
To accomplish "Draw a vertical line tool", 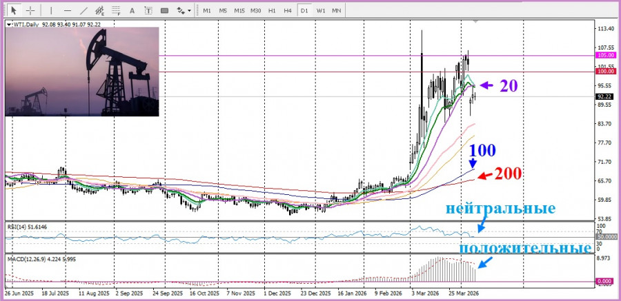I will [51, 10].
